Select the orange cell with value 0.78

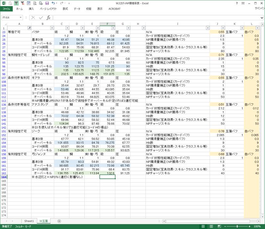tap(217, 131)
